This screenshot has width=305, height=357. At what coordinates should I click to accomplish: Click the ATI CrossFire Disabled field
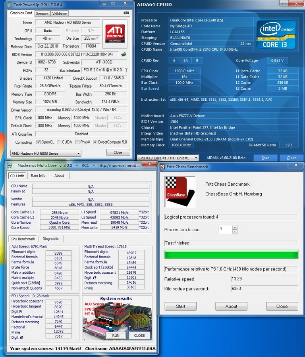click(81, 134)
